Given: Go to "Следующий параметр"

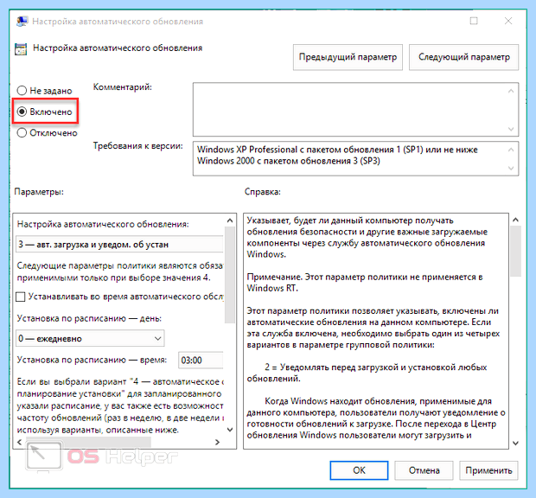Looking at the screenshot, I should pyautogui.click(x=464, y=57).
